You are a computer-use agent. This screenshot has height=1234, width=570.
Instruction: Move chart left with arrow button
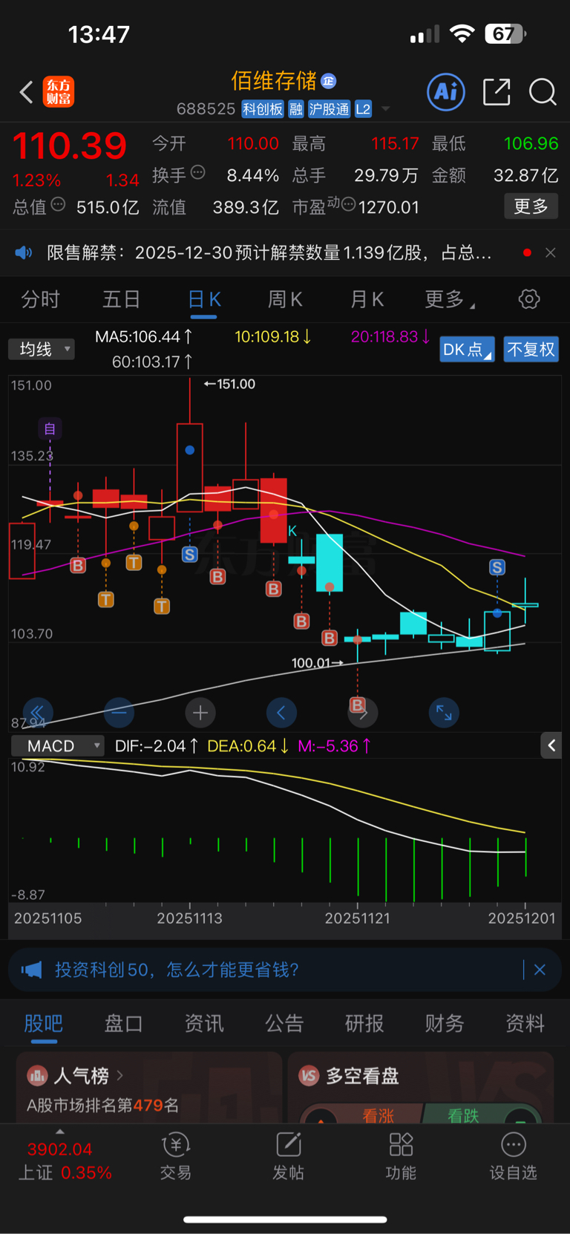[281, 713]
